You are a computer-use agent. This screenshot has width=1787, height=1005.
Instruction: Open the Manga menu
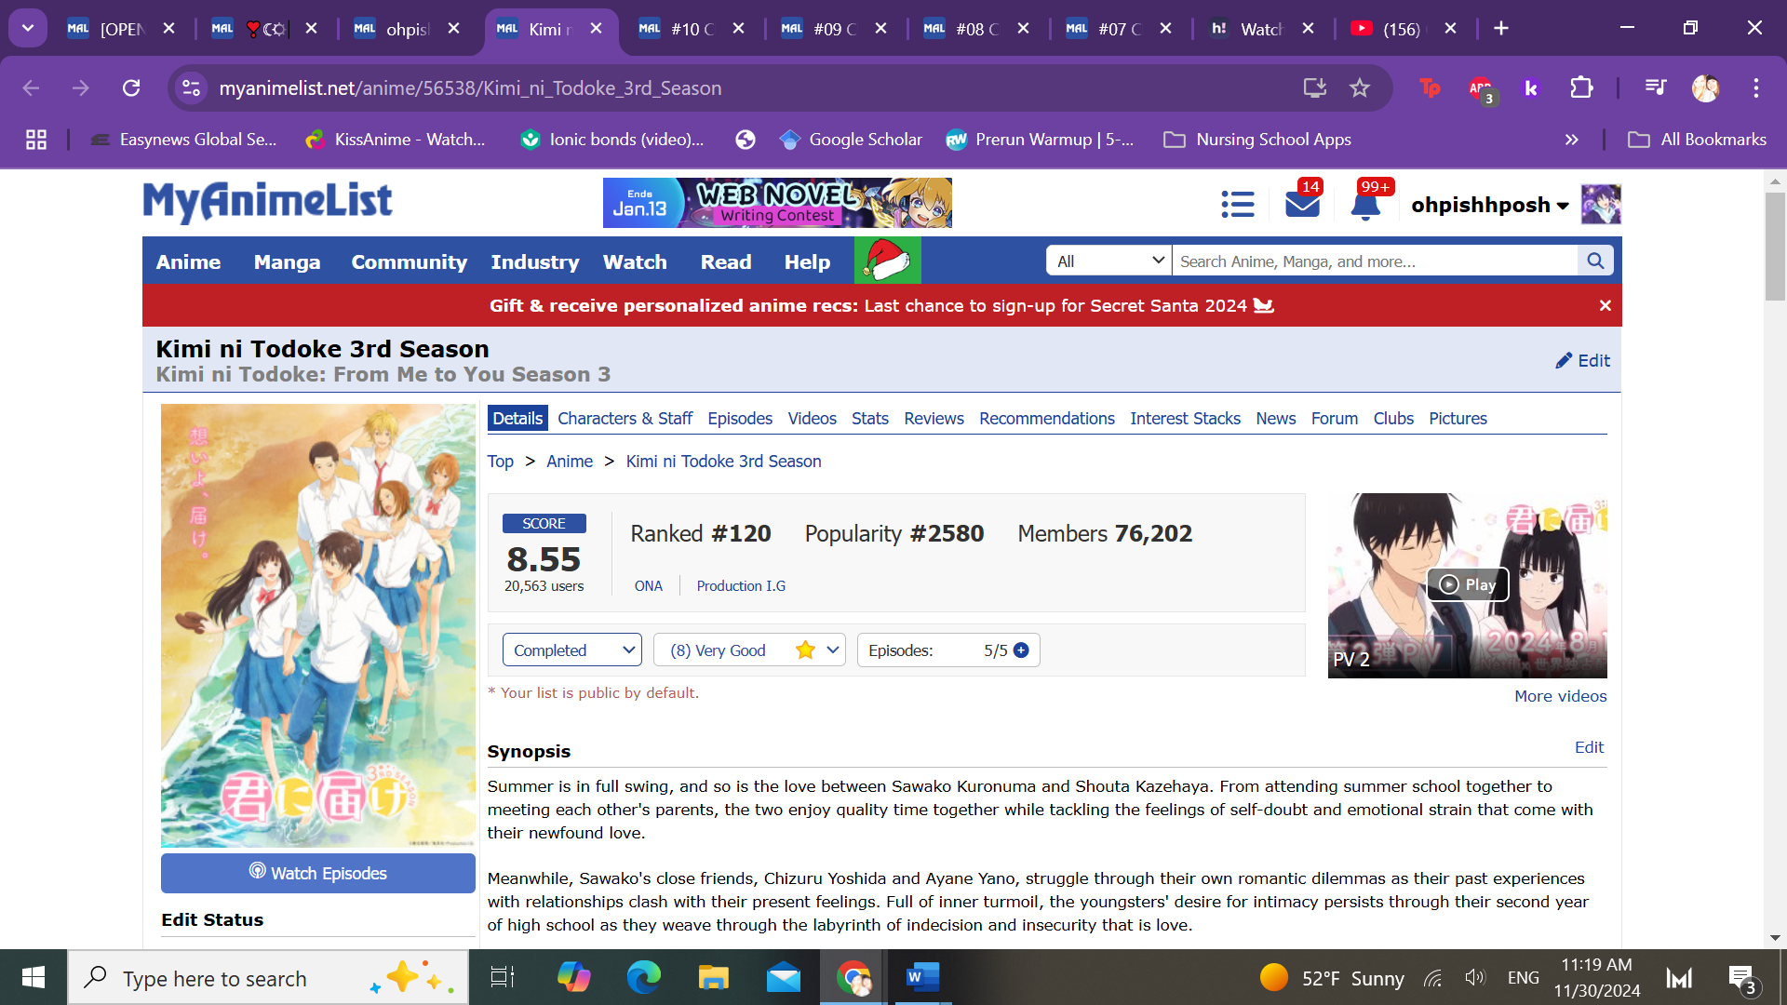pyautogui.click(x=287, y=262)
